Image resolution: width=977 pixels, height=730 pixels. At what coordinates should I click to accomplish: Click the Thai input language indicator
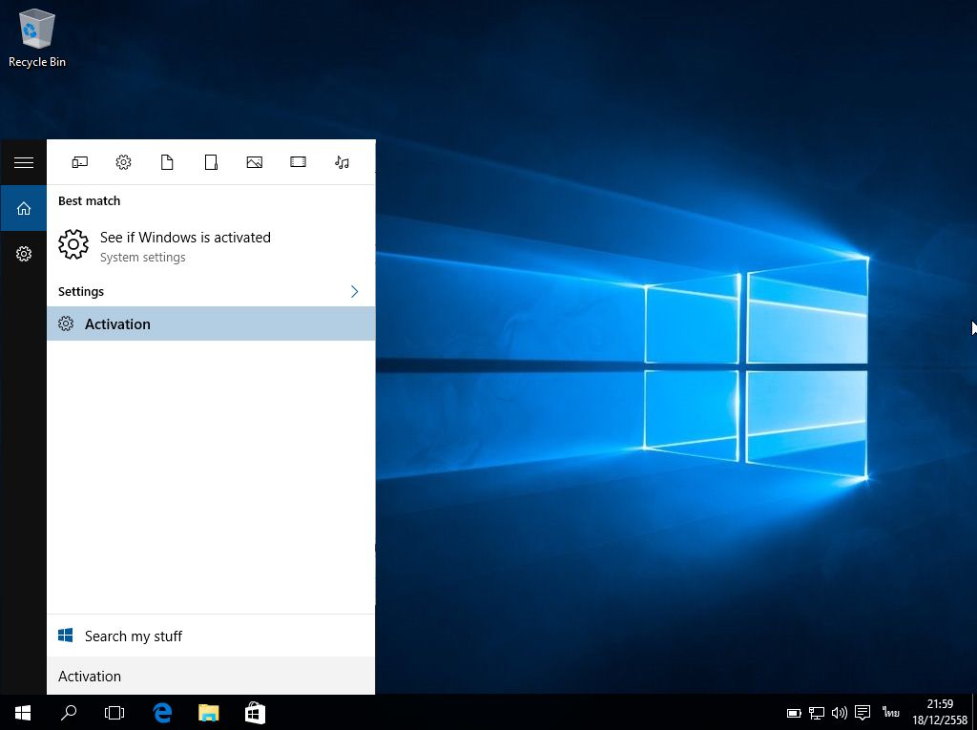tap(890, 712)
